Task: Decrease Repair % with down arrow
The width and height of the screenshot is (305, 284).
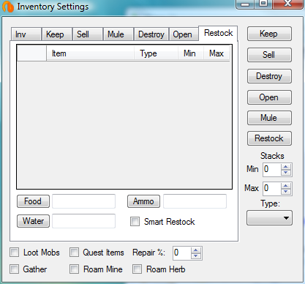Action: click(196, 256)
